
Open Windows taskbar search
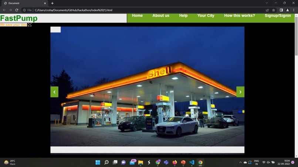[x=106, y=163]
